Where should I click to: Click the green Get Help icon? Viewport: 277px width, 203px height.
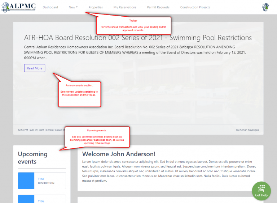[261, 190]
